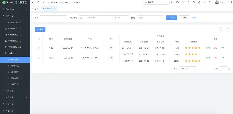
Task: Open the 10条/页 page size dropdown
Action: (x=188, y=69)
